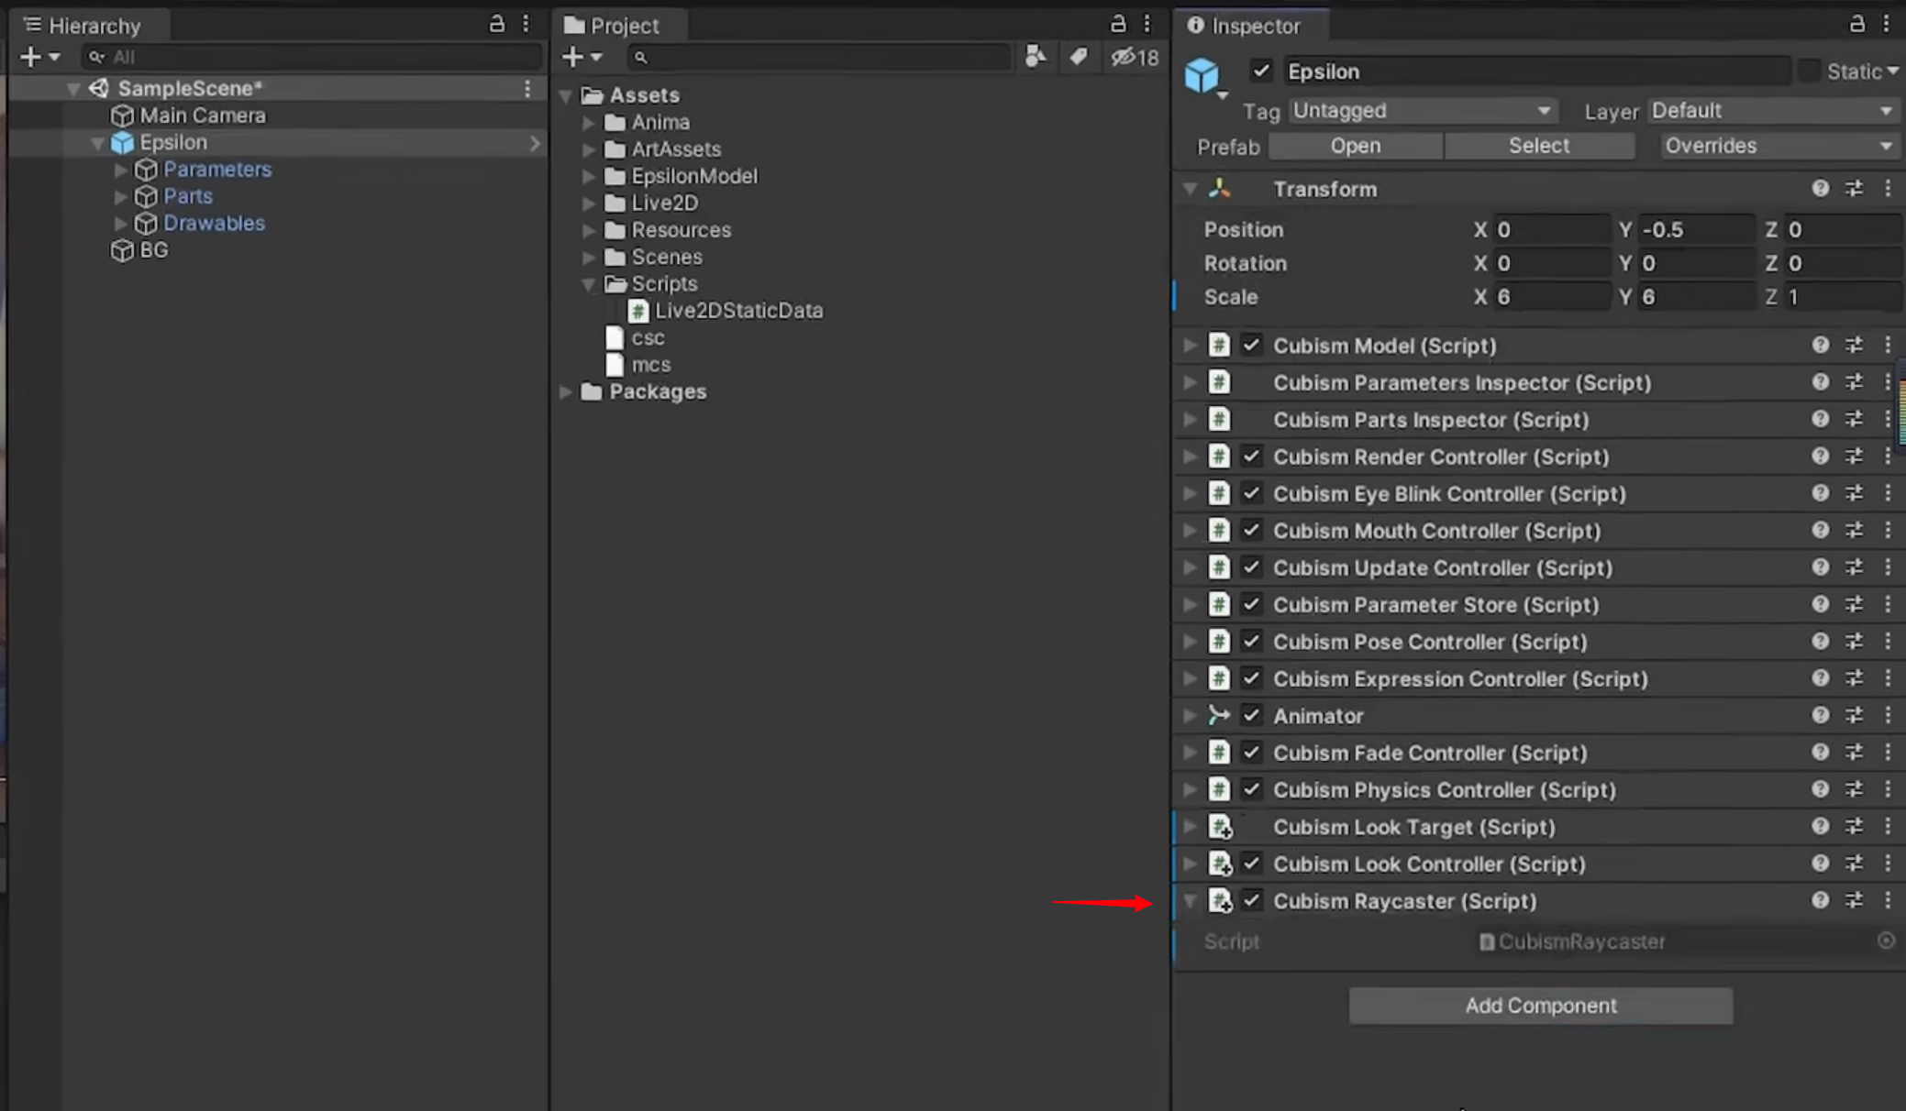This screenshot has width=1906, height=1111.
Task: Click the Cubism Render Controller script icon
Action: tap(1218, 456)
